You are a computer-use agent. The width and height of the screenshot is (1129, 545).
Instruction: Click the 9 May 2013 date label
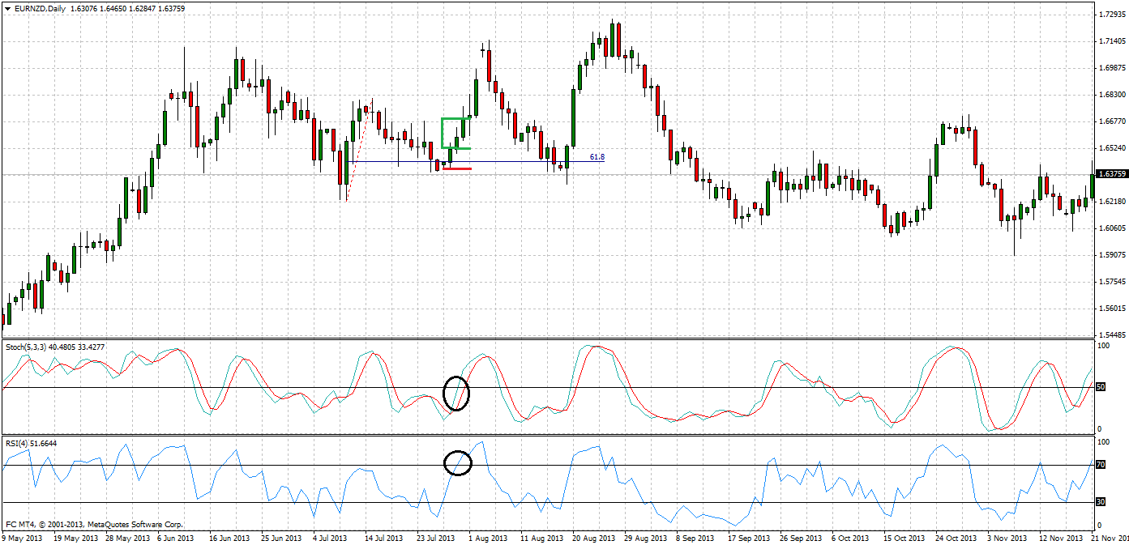24,538
